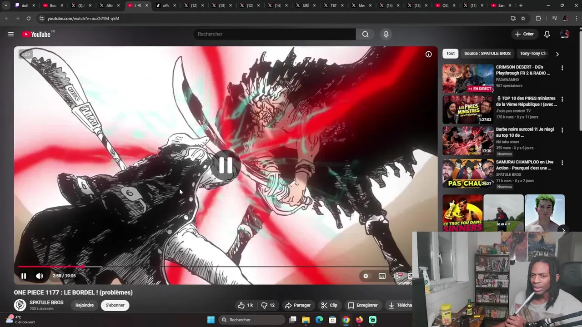Open the SPATULE BROS channel avatar
The image size is (582, 327).
(x=20, y=305)
